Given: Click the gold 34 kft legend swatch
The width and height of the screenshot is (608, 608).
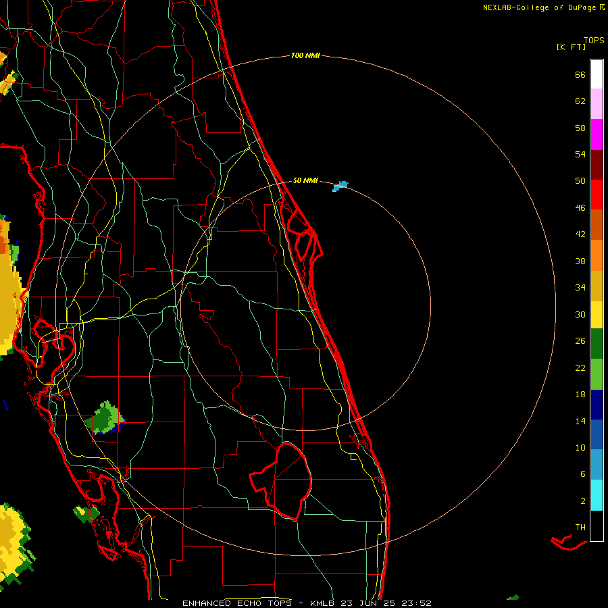Looking at the screenshot, I should (x=597, y=286).
